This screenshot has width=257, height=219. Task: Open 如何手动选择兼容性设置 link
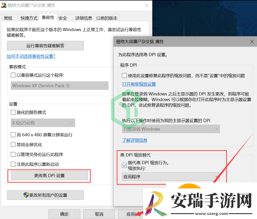pos(31,56)
